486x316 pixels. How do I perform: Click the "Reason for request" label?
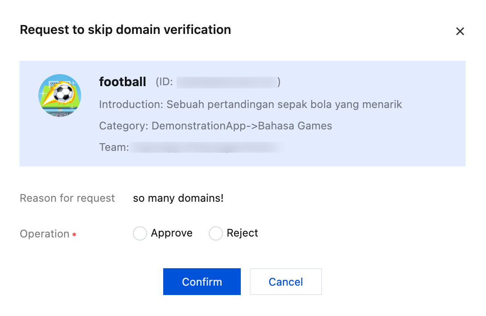point(67,198)
